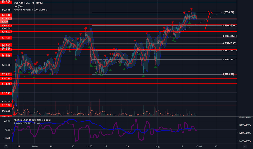
Task: Click the 0.382 Fibonacci level label
Action: [230, 51]
